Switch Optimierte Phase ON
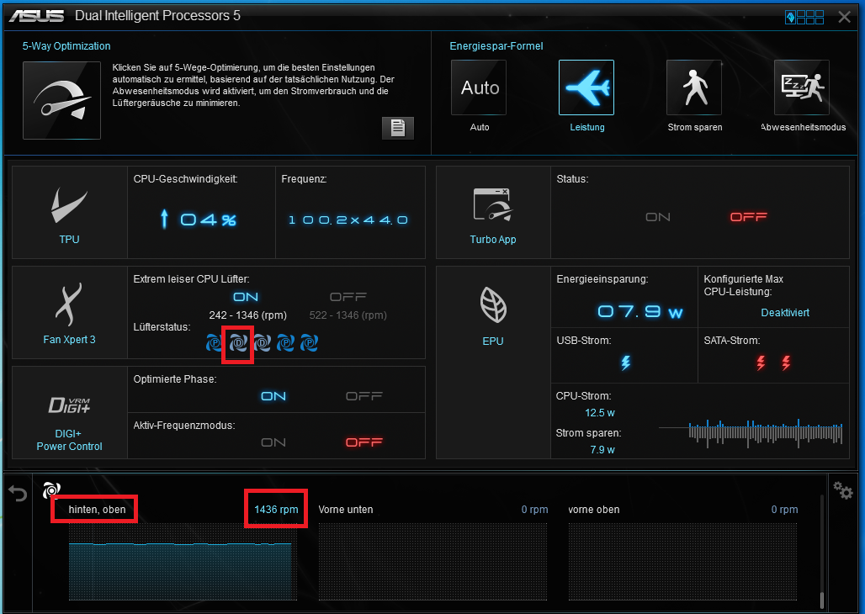Viewport: 865px width, 614px height. click(x=273, y=396)
